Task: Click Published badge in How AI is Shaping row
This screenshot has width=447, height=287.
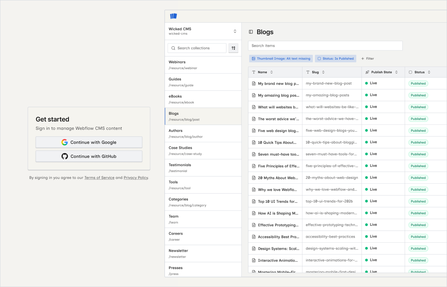Action: pyautogui.click(x=418, y=213)
